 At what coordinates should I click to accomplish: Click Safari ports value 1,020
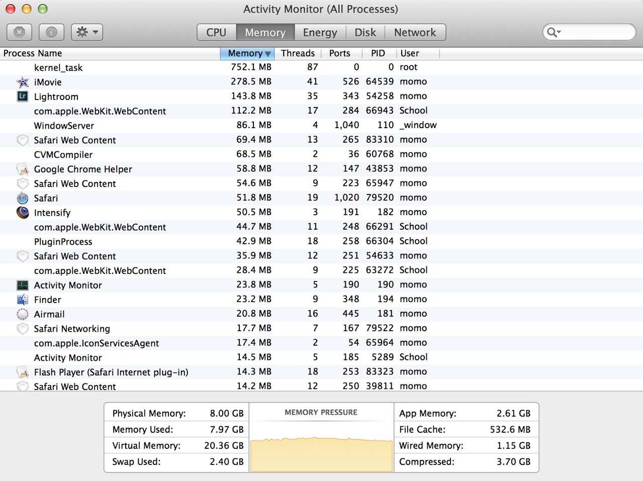coord(346,198)
